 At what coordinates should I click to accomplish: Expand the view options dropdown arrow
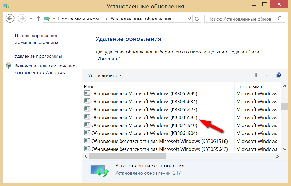coord(267,75)
